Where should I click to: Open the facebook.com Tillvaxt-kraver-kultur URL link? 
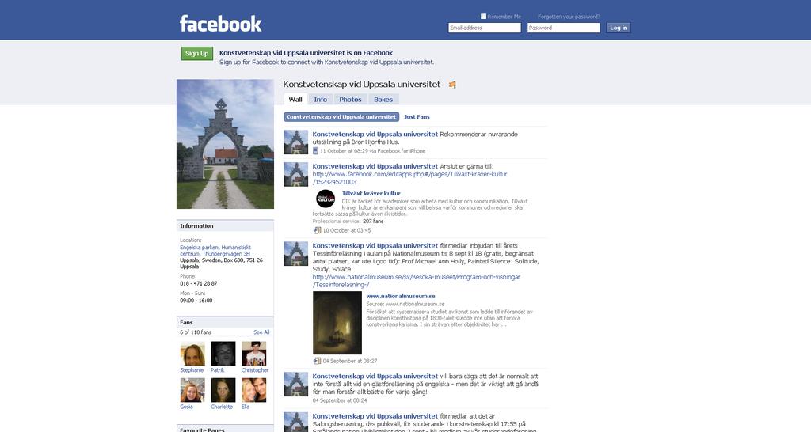[409, 178]
